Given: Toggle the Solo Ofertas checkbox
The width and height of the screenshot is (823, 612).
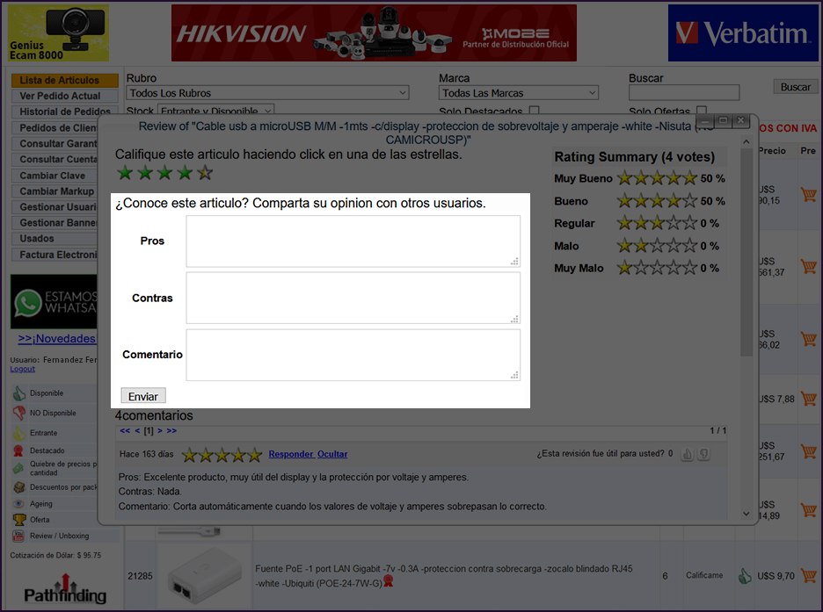Looking at the screenshot, I should pyautogui.click(x=702, y=112).
